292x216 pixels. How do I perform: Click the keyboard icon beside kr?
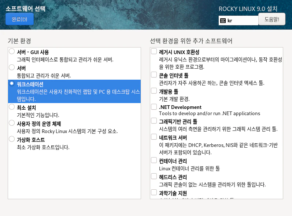223,20
